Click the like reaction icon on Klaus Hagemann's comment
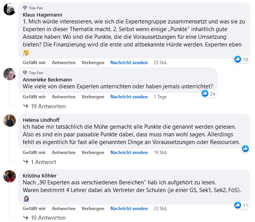Screen dimensions: 255x222 237,59
